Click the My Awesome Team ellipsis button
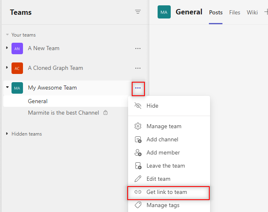 tap(138, 88)
